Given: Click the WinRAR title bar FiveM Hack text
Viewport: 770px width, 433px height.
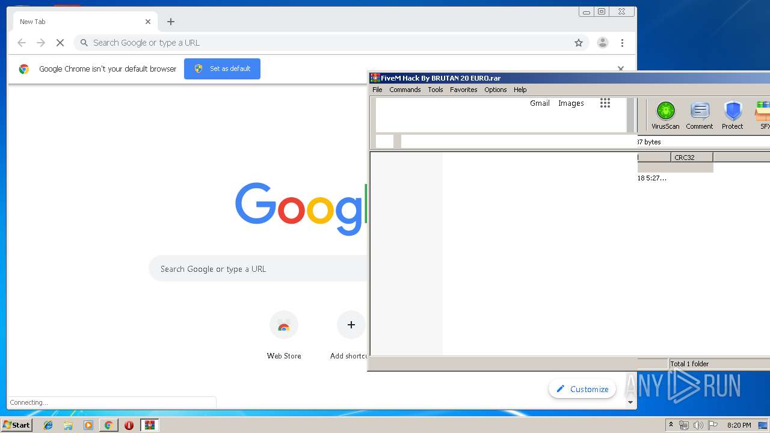Looking at the screenshot, I should coord(440,78).
